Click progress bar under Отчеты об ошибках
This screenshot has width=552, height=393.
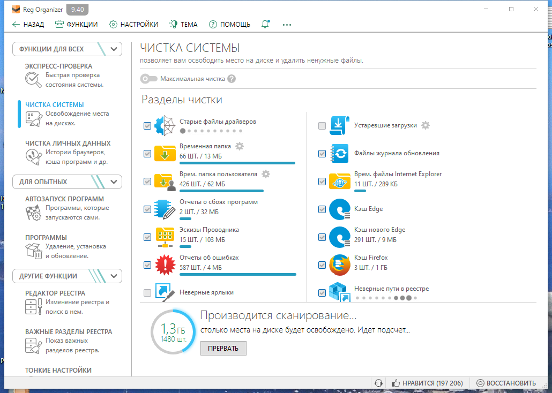[x=238, y=275]
